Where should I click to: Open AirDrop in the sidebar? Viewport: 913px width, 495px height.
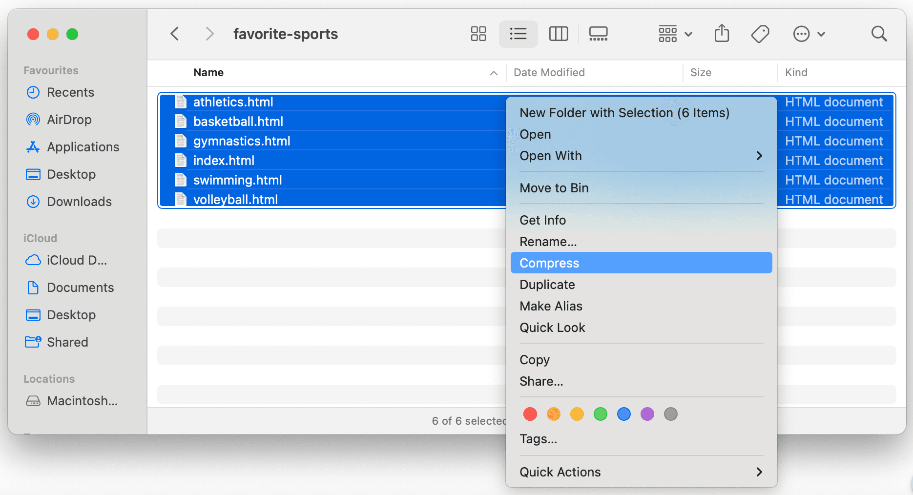[59, 120]
